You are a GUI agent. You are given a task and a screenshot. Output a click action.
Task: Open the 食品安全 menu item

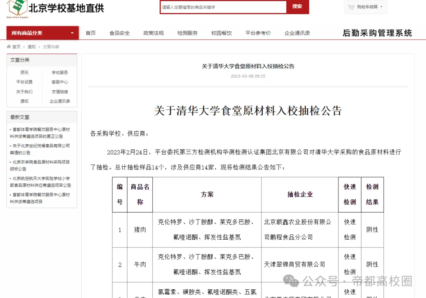pos(120,33)
